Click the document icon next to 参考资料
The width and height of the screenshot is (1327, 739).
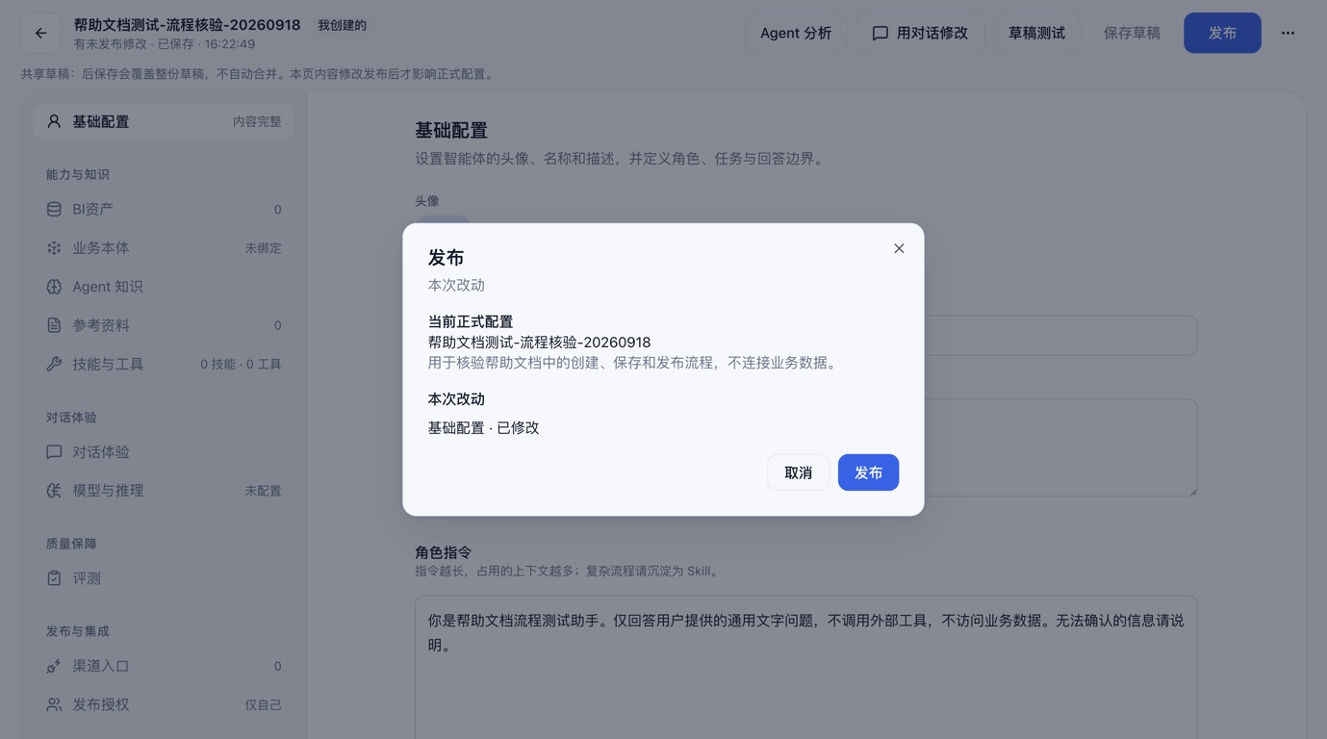pyautogui.click(x=54, y=325)
